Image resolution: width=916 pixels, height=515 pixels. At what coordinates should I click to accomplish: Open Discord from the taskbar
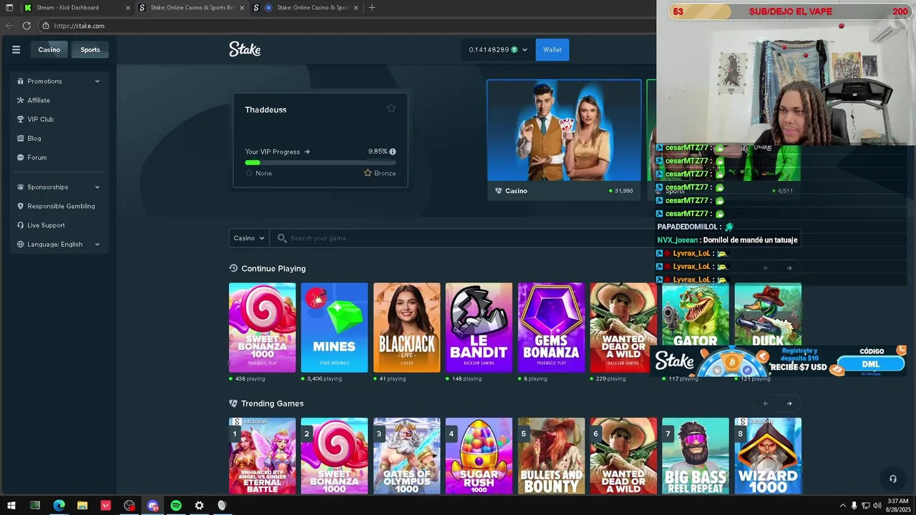pos(152,506)
